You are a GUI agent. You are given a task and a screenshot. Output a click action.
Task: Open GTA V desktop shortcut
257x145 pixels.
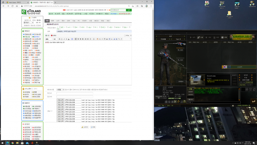click(x=222, y=5)
